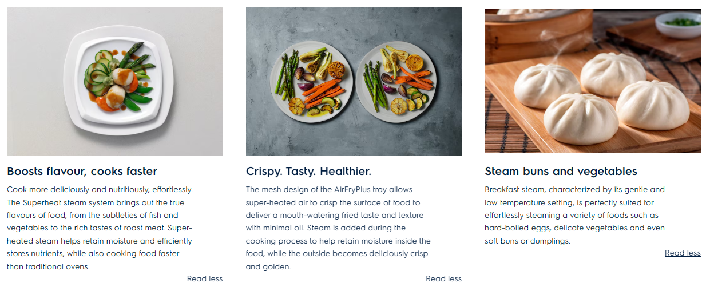Click the Crispy. Tasty. Healthier. heading
Image resolution: width=710 pixels, height=291 pixels.
pyautogui.click(x=308, y=171)
